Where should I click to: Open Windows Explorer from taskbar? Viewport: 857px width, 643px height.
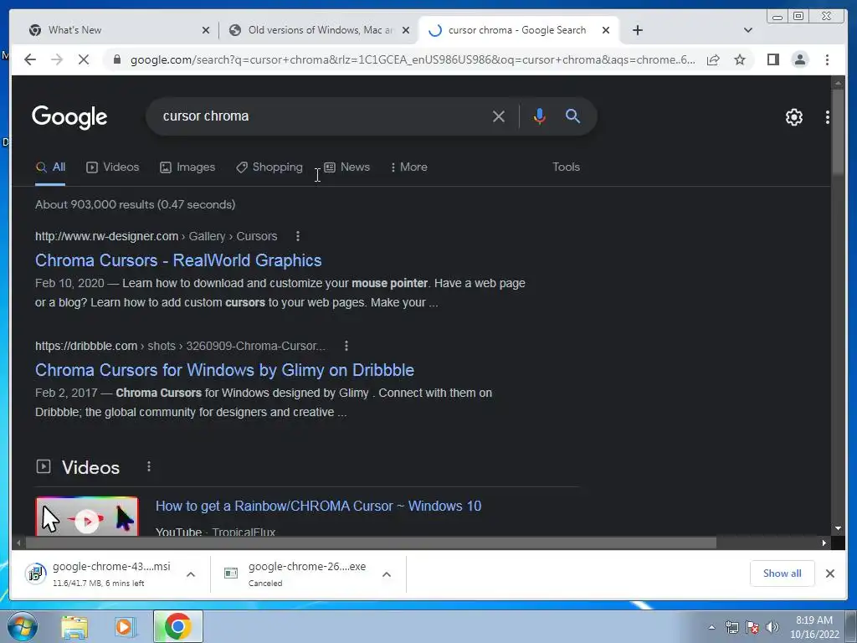(x=74, y=627)
